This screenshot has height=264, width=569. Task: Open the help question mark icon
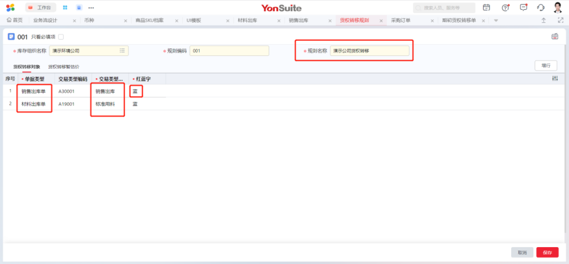(x=505, y=8)
